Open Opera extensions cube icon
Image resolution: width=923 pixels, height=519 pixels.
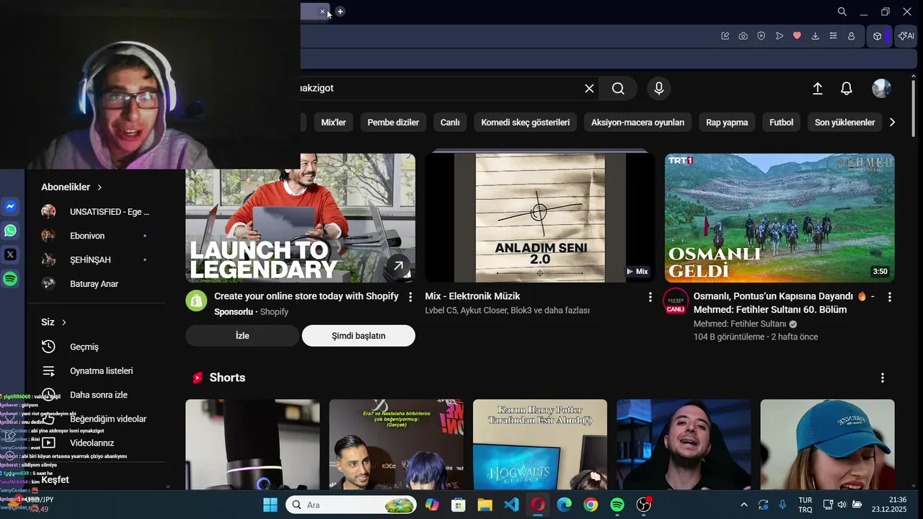(x=877, y=36)
